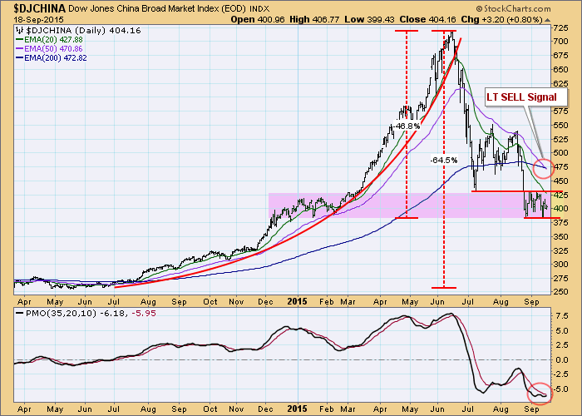Click the Close 404.16 value
The image size is (582, 416).
click(x=428, y=19)
